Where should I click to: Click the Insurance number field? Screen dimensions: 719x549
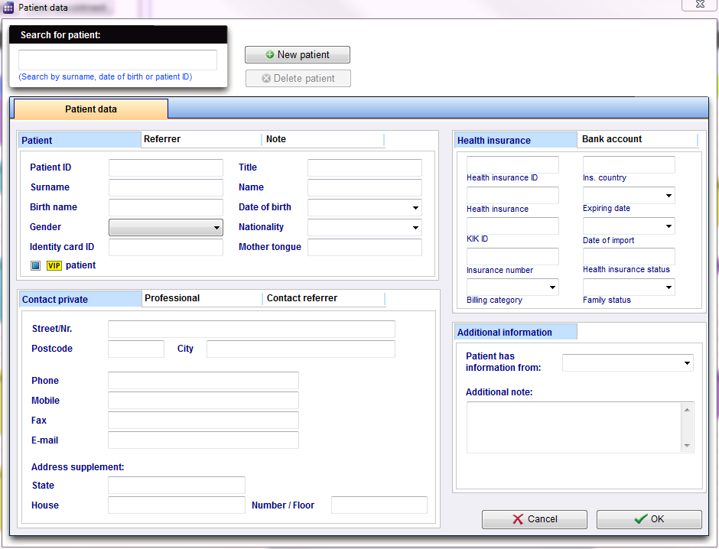point(512,257)
